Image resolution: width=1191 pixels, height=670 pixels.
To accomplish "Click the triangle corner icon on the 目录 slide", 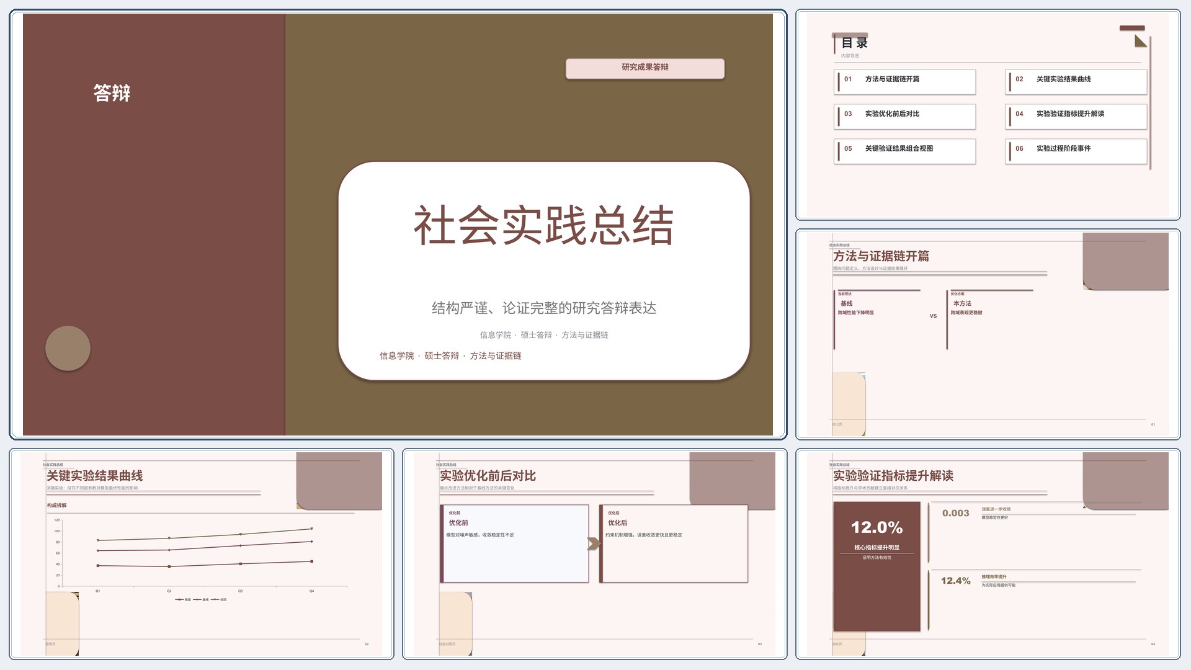I will pos(1141,41).
